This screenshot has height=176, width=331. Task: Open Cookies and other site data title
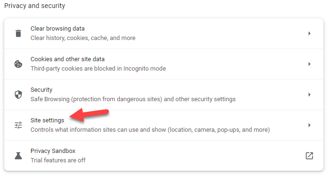[x=68, y=59]
